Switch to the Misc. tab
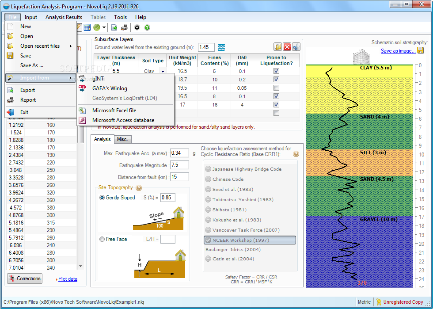433x309 pixels. coord(122,139)
